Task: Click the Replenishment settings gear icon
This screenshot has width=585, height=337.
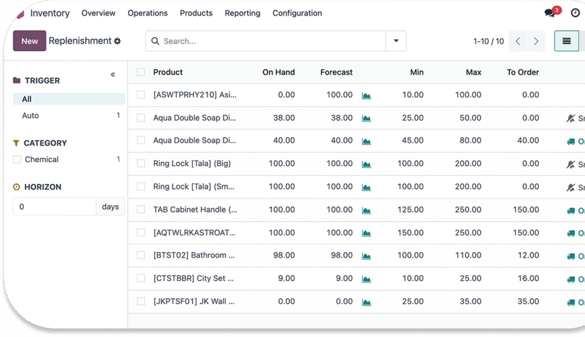Action: point(118,41)
